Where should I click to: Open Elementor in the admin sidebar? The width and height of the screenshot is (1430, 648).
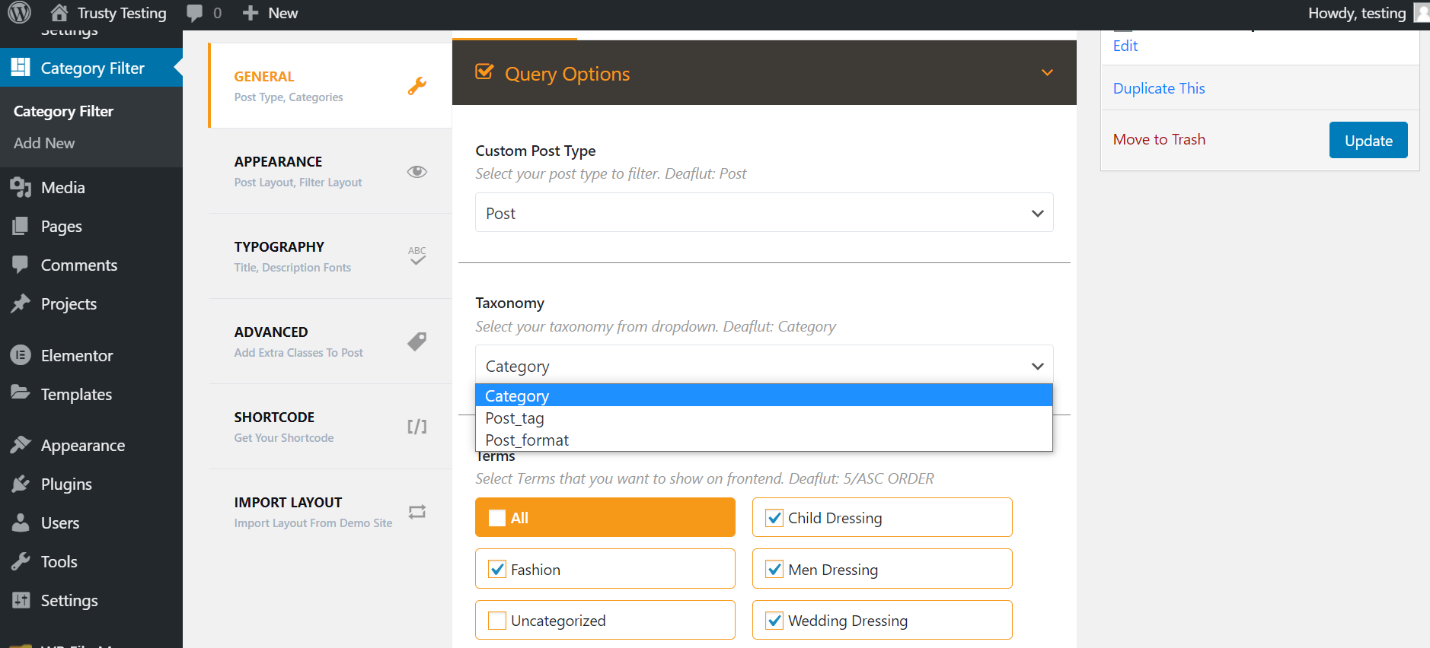pyautogui.click(x=76, y=356)
